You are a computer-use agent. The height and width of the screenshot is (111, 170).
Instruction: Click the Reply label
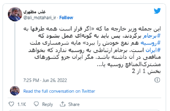(x=48, y=104)
